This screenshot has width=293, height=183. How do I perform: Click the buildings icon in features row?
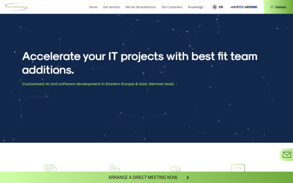tap(114, 168)
